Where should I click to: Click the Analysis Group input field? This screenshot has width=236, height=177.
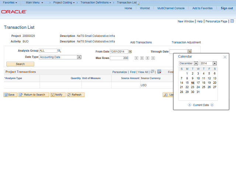coord(48,51)
